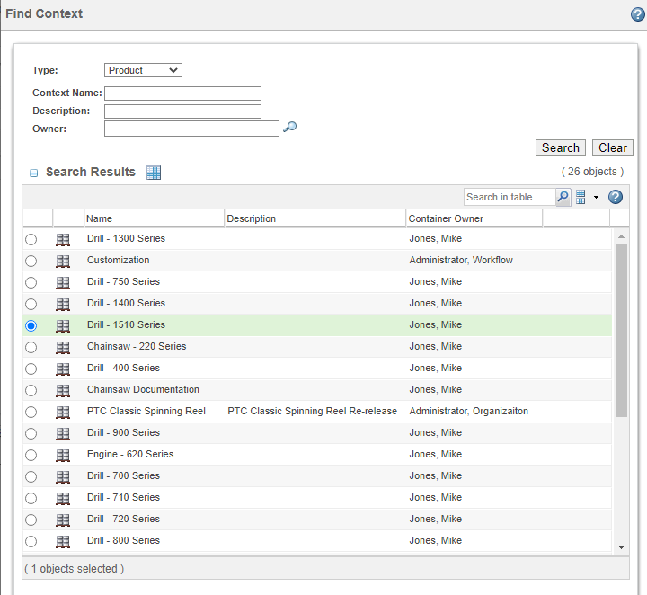Click the Search in table magnifier icon

pyautogui.click(x=563, y=197)
